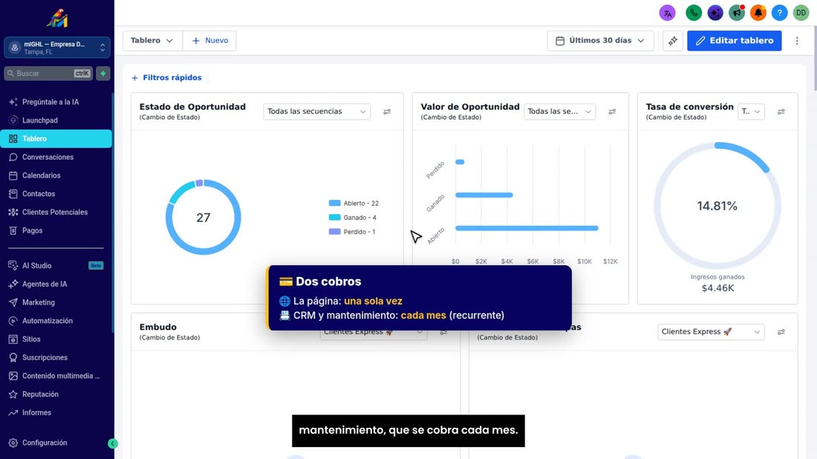817x459 pixels.
Task: Click the Abierto bar in value chart
Action: click(x=527, y=228)
